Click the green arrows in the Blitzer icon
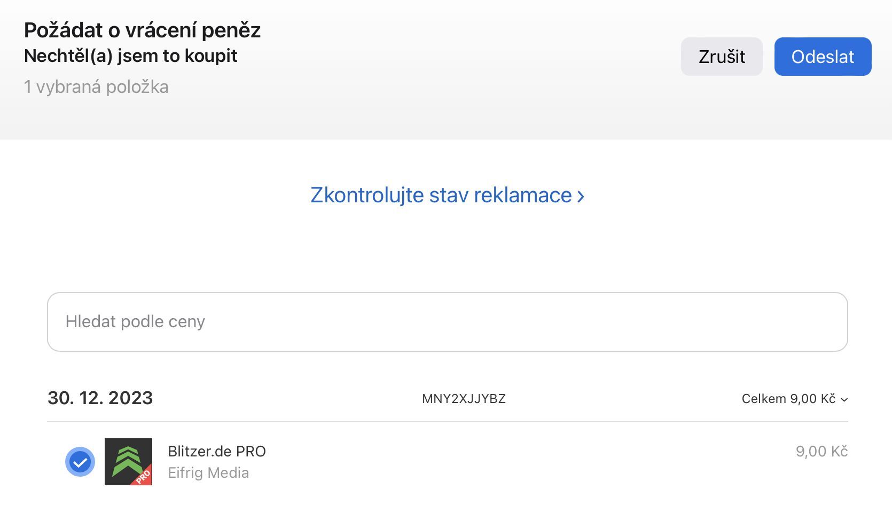This screenshot has width=892, height=505. (126, 459)
